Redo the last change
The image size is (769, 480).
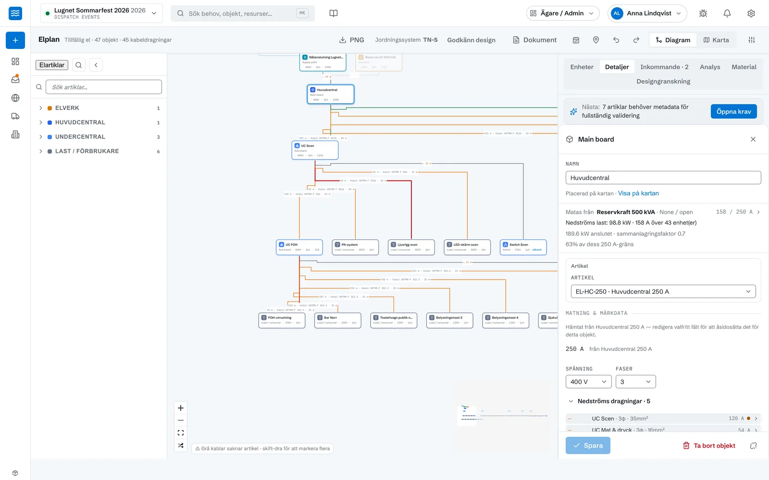click(x=636, y=40)
